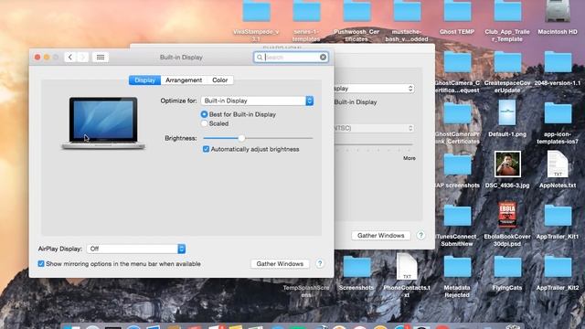Switch to the Display tab
The width and height of the screenshot is (585, 329).
click(x=144, y=80)
